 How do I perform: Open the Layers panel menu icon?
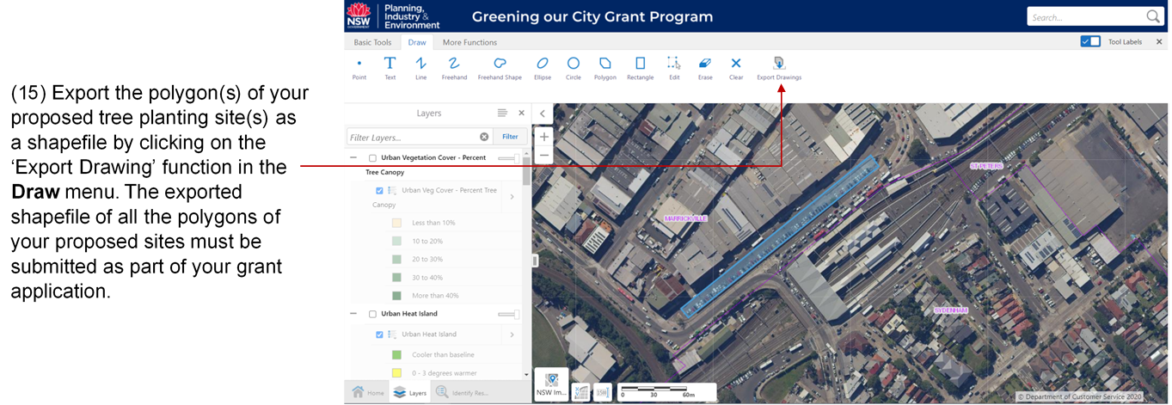[502, 113]
